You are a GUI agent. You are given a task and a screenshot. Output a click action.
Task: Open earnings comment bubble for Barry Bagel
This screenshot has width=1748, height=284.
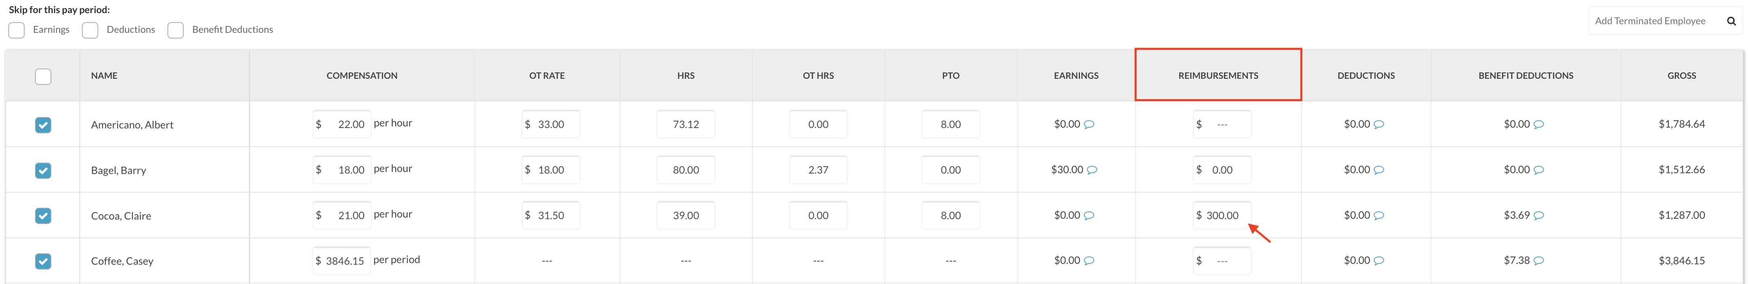click(x=1092, y=170)
